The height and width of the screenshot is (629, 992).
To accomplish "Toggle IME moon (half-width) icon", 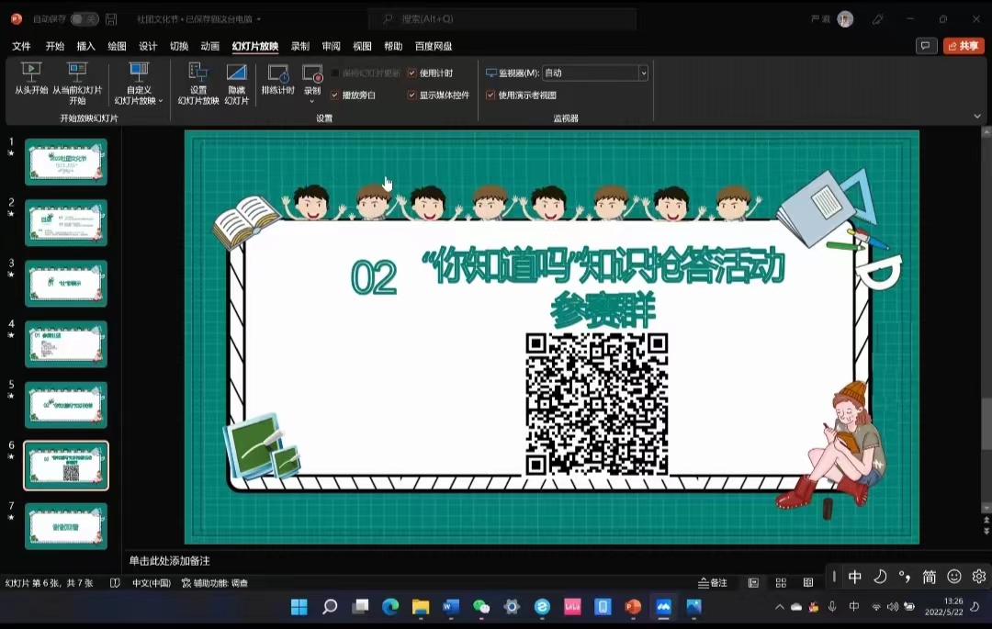I will pyautogui.click(x=880, y=577).
